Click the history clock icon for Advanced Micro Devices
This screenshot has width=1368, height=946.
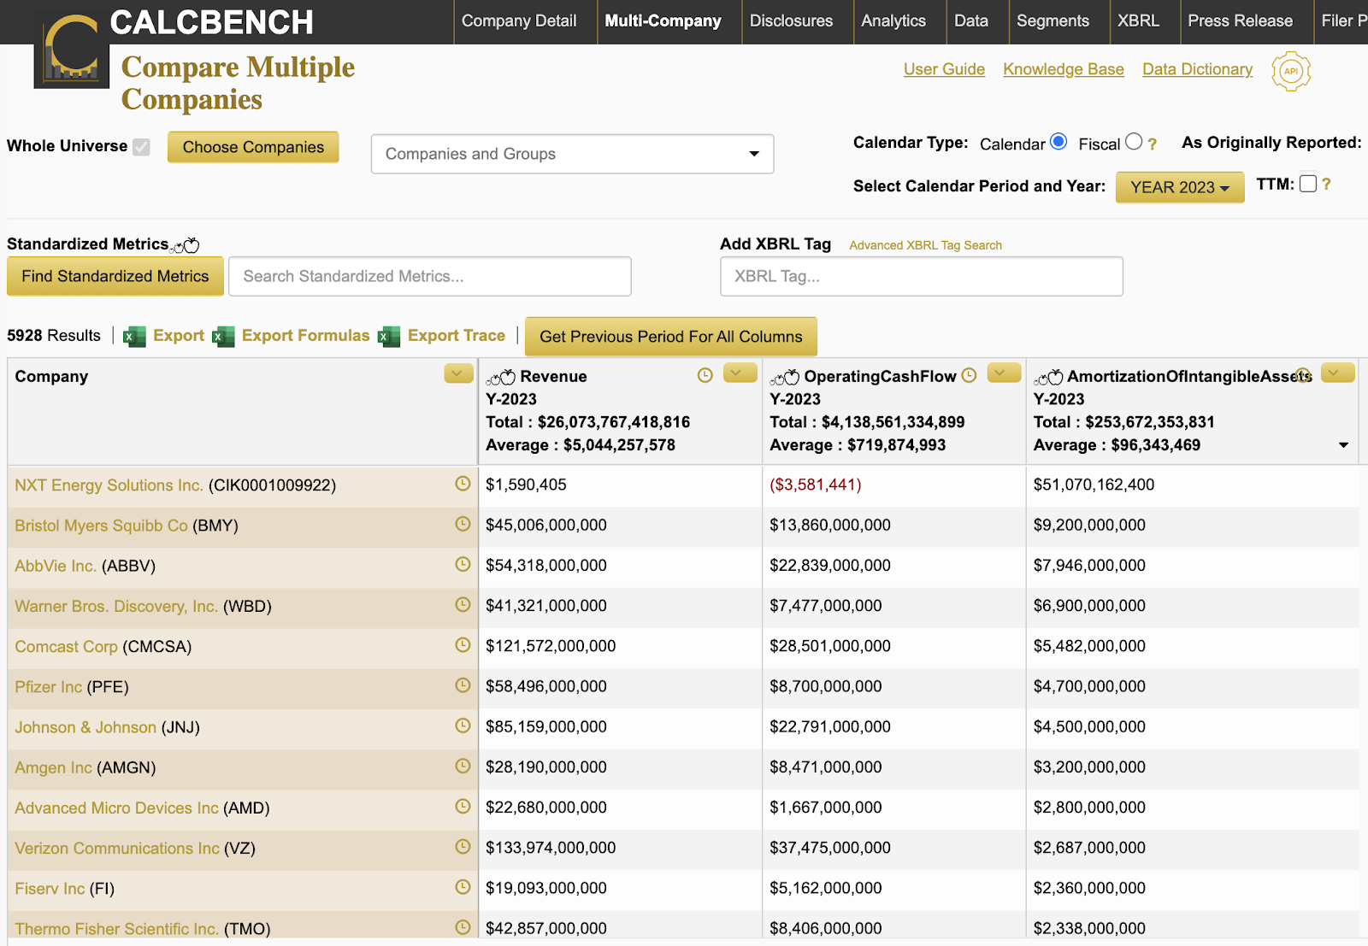pyautogui.click(x=463, y=806)
